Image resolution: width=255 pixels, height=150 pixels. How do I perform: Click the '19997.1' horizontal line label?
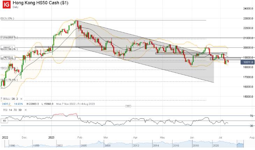[8, 47]
